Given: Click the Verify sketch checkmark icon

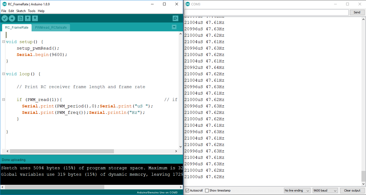Looking at the screenshot, I should pos(5,18).
